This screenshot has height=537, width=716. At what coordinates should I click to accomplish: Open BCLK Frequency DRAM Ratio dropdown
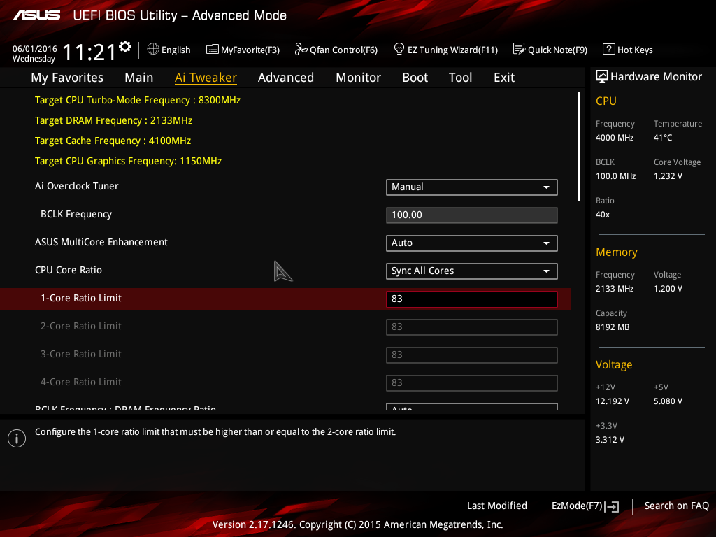point(472,407)
